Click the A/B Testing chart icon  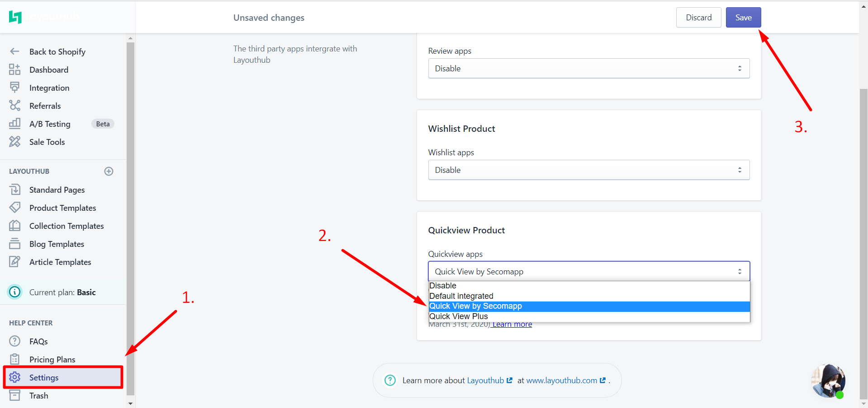[x=14, y=123]
